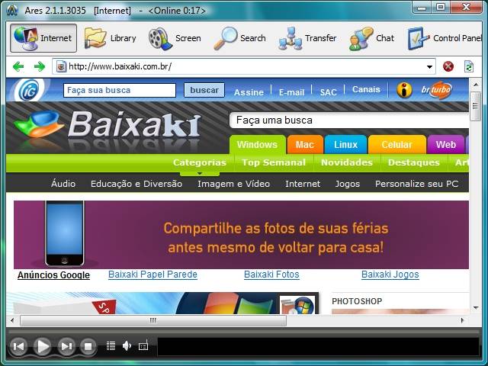This screenshot has width=488, height=366.
Task: Click the Baixaki logo
Action: point(108,126)
